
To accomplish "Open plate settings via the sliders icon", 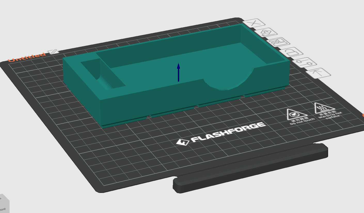I will click(x=305, y=62).
